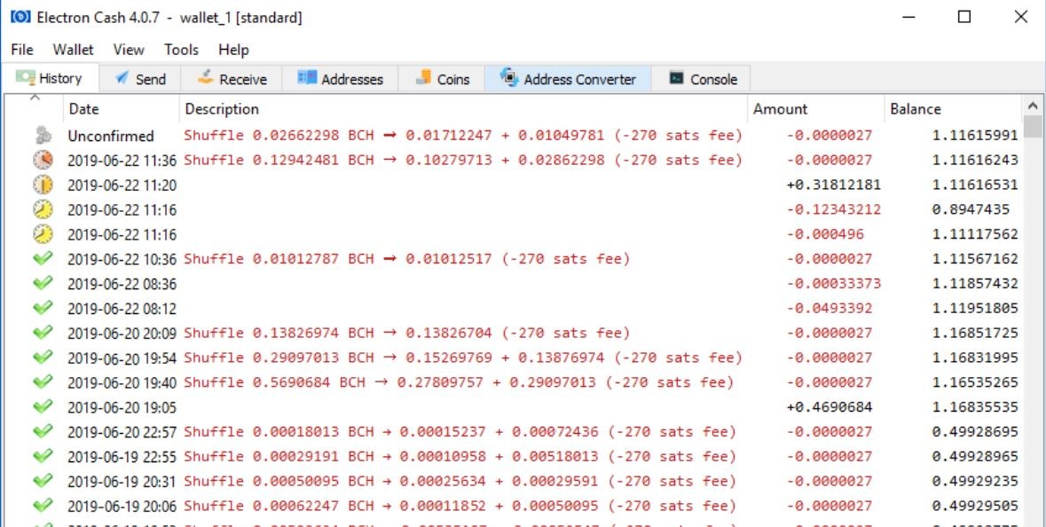Click the green checkmark for 2019-06-22 08:12
The image size is (1046, 527).
[x=43, y=308]
